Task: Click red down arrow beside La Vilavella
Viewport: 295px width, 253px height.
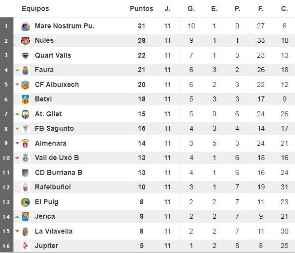Action: (17, 231)
